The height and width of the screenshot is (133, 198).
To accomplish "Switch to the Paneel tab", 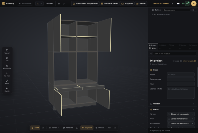I will click(183, 47).
